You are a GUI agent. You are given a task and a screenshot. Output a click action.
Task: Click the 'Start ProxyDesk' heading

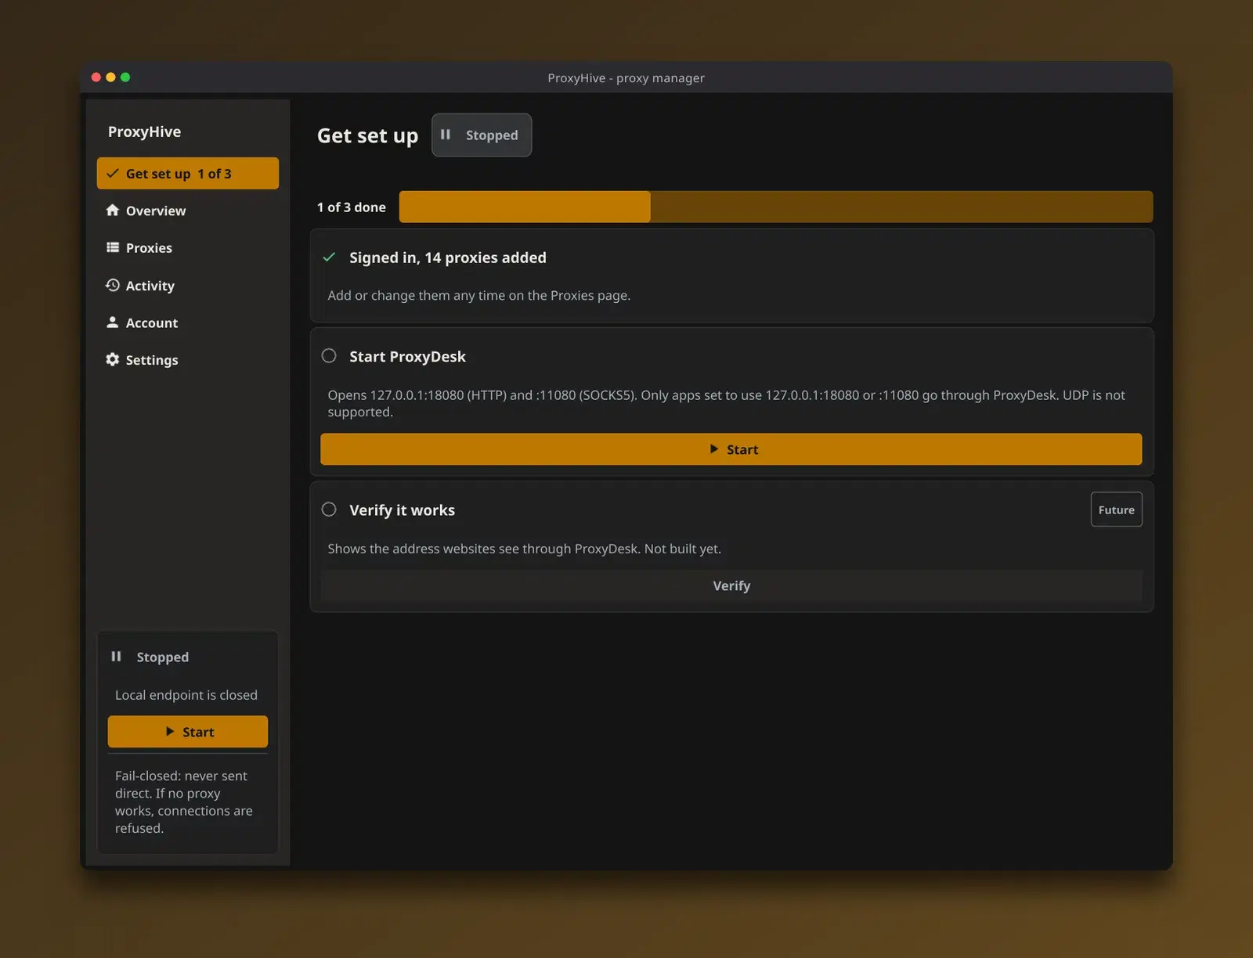click(407, 356)
